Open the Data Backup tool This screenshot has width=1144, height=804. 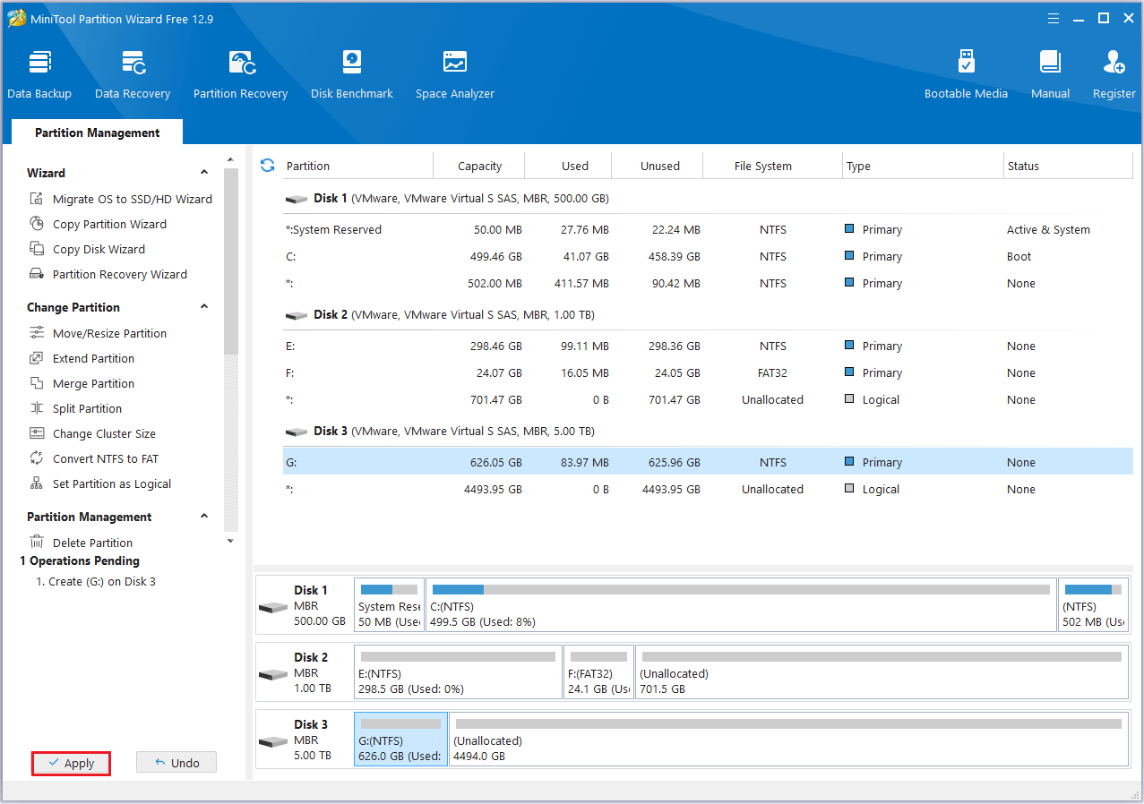click(39, 72)
